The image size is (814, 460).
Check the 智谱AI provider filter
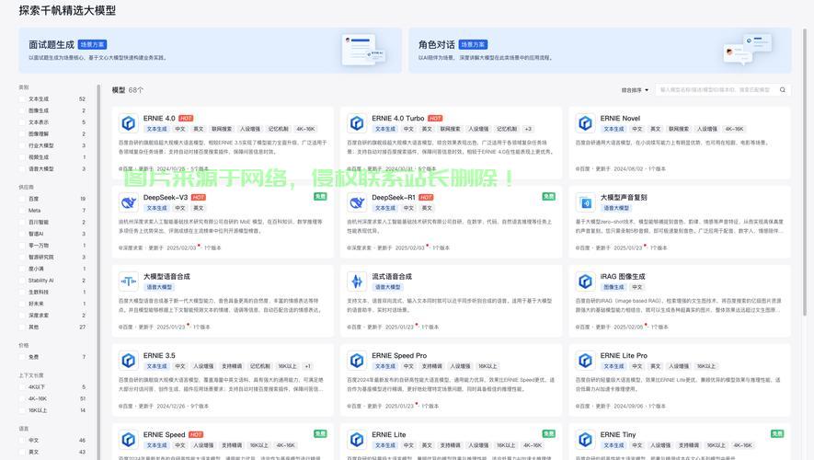click(x=22, y=234)
